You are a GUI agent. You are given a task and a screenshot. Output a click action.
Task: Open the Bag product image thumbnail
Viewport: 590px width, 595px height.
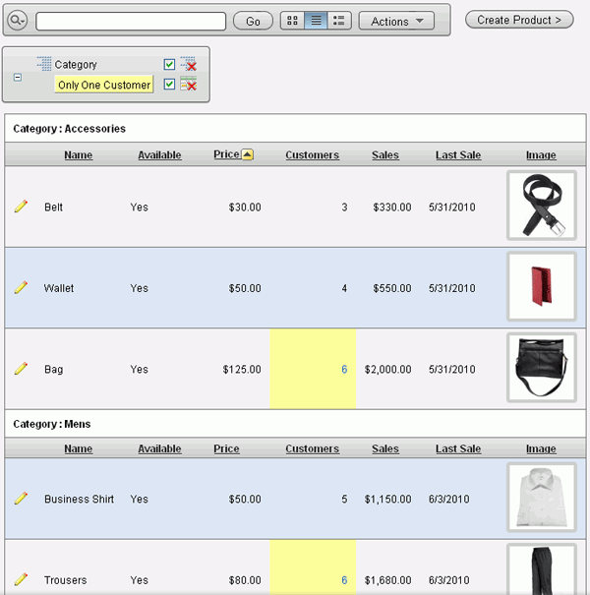tap(542, 367)
